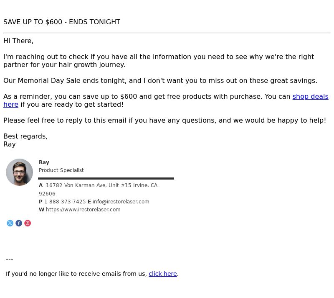The height and width of the screenshot is (298, 334).
Task: Click the "Best regards," closing line
Action: tap(25, 136)
